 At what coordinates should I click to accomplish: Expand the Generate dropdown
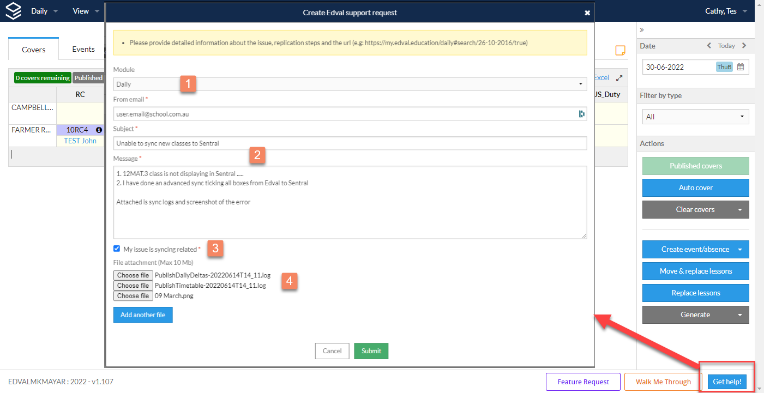pos(740,315)
